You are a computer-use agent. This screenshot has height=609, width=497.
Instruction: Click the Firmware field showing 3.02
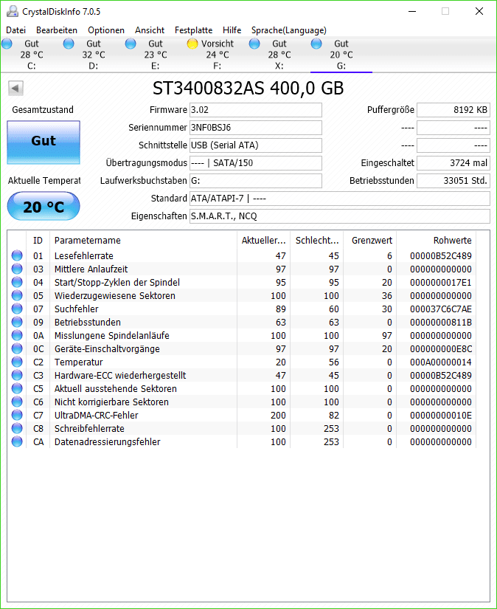pyautogui.click(x=256, y=110)
